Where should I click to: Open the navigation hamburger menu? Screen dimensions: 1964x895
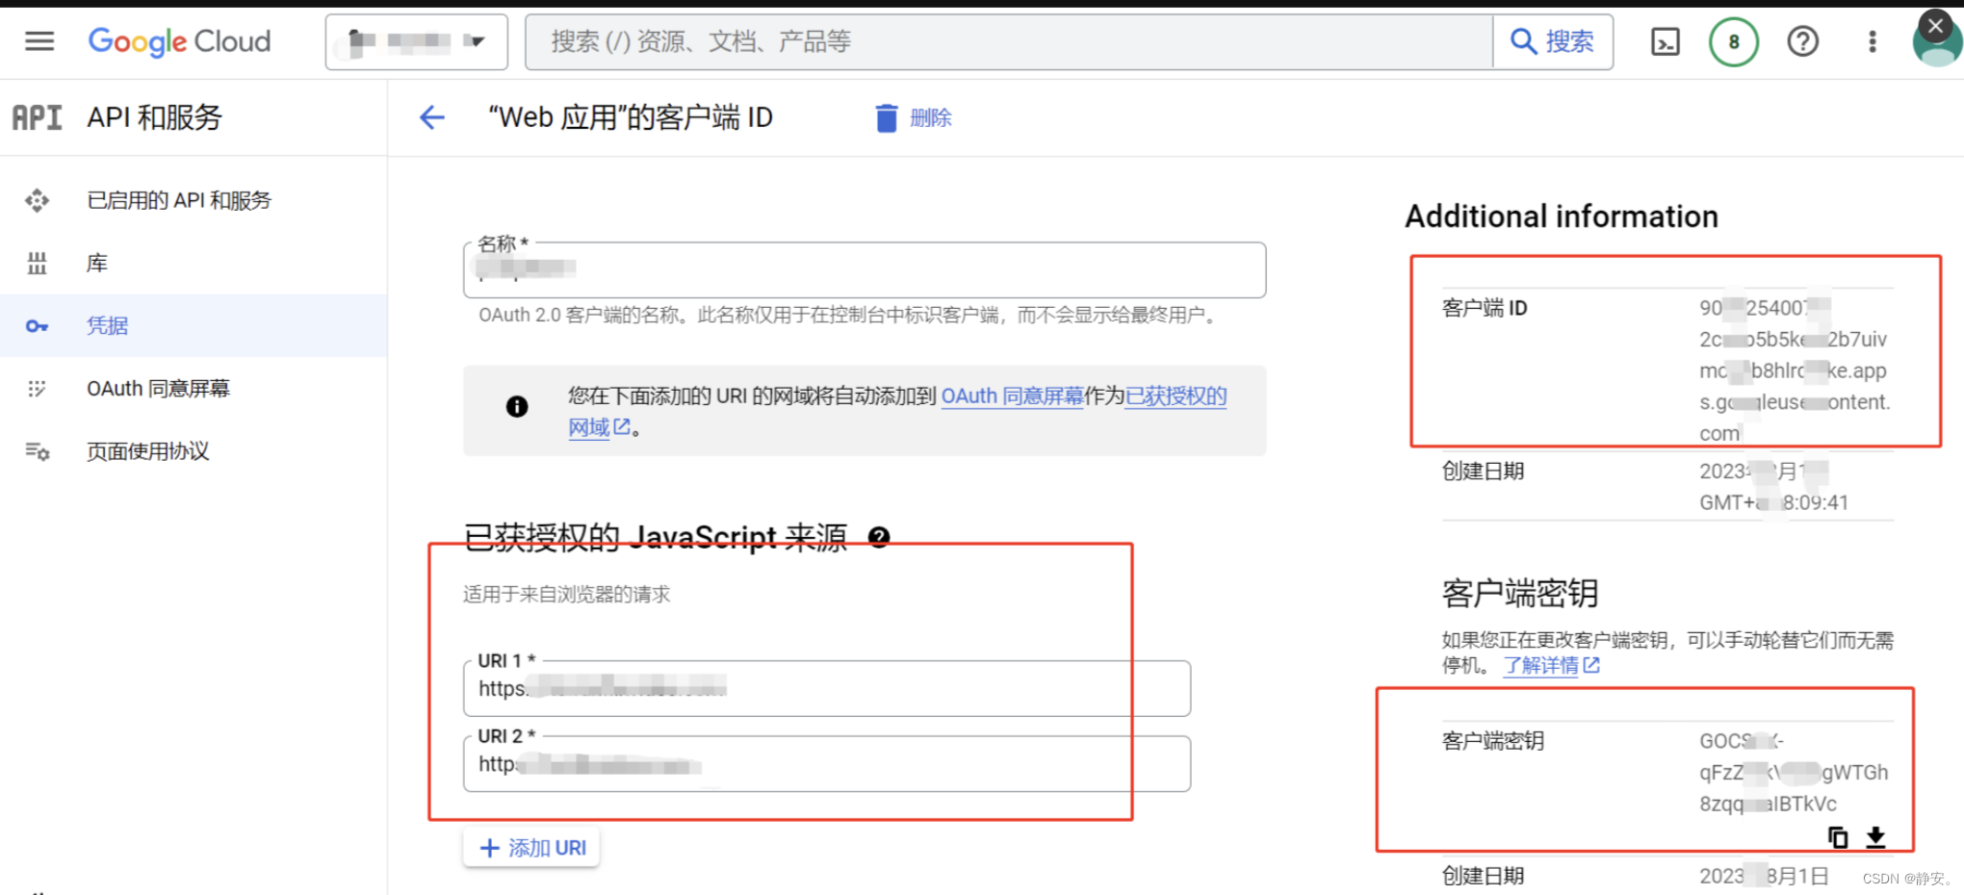tap(38, 40)
